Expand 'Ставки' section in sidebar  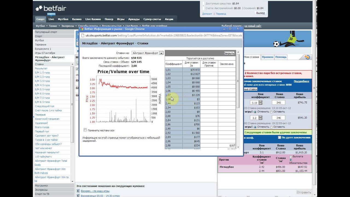tap(52, 64)
